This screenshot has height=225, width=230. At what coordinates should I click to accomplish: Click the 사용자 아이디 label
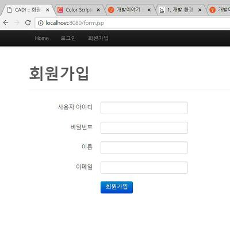click(75, 107)
